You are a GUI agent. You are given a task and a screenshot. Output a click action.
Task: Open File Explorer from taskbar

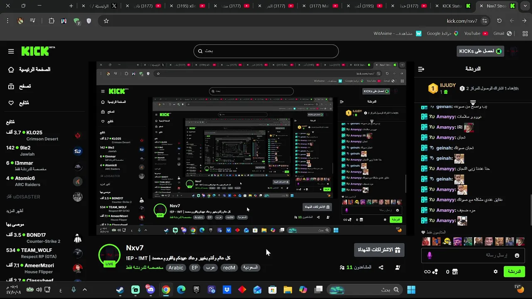288,289
